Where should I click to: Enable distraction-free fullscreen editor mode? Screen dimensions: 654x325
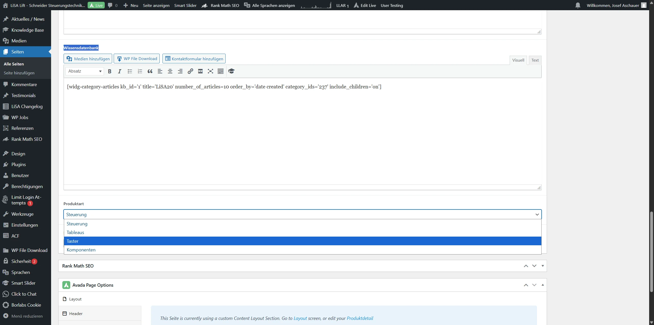pyautogui.click(x=210, y=71)
